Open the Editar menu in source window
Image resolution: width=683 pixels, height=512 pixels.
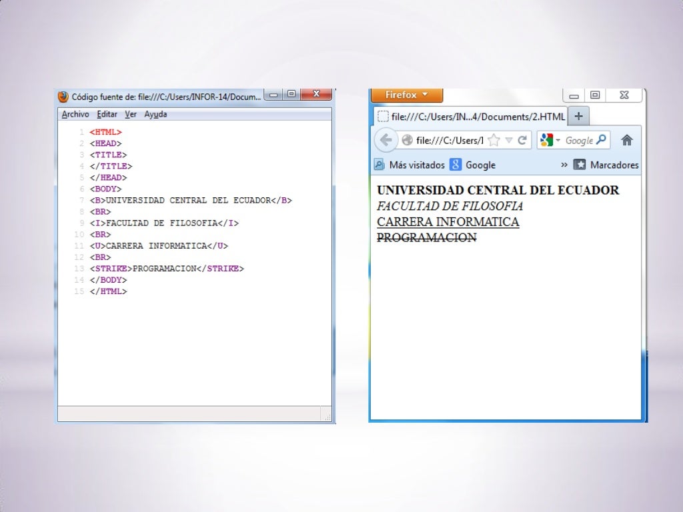(107, 114)
